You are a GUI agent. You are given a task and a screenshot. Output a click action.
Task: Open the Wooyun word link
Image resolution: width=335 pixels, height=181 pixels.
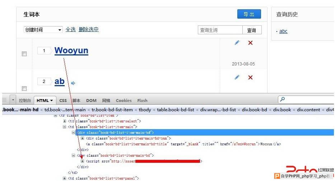(71, 51)
